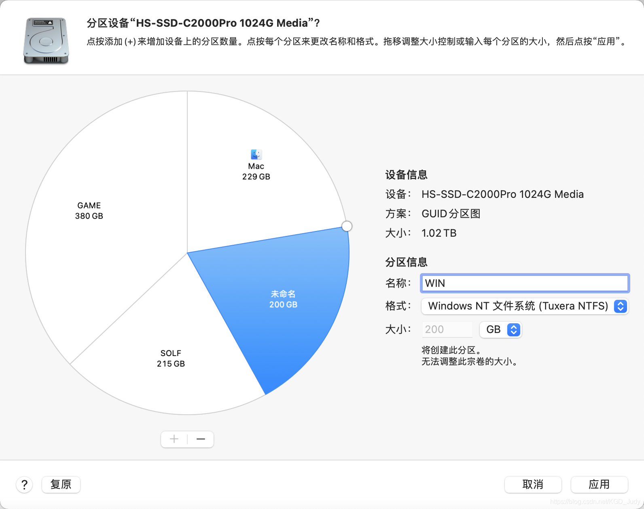644x509 pixels.
Task: Click the instruction text starting with 点按添加
Action: coord(357,41)
